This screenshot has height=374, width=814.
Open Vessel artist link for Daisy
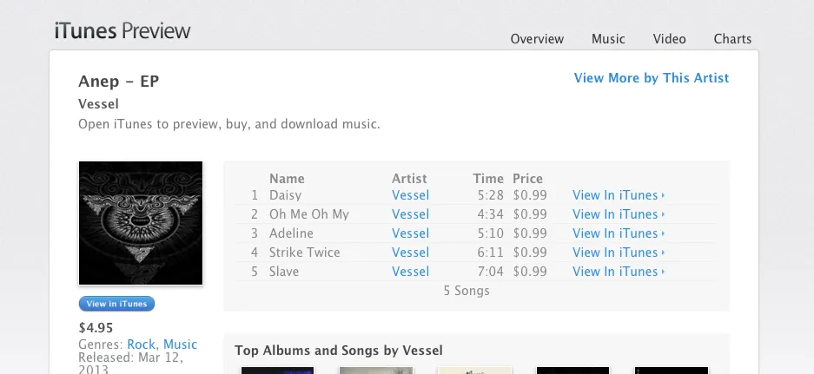click(x=410, y=195)
